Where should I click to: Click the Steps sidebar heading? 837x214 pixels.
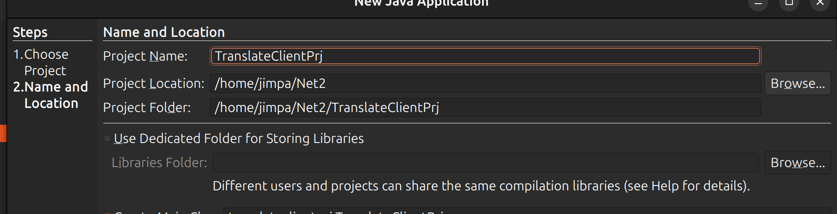(30, 32)
